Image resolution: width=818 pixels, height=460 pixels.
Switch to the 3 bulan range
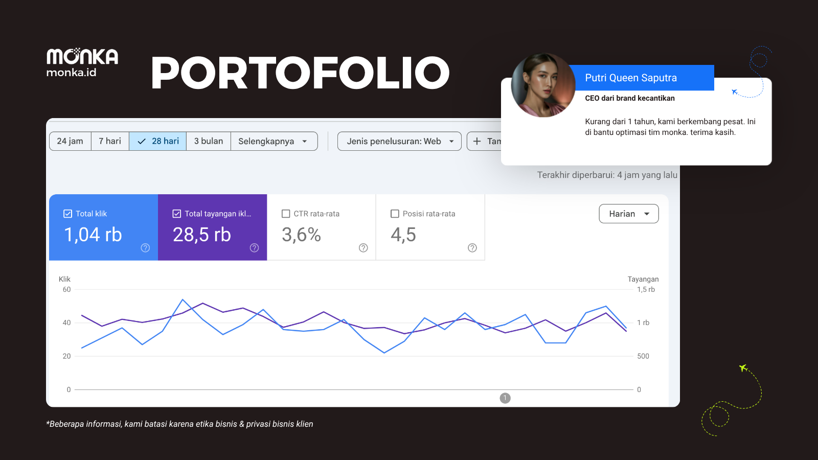pos(209,141)
